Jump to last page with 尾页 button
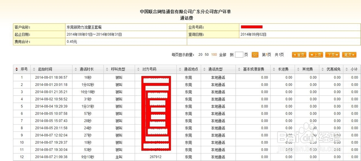 pyautogui.click(x=349, y=55)
